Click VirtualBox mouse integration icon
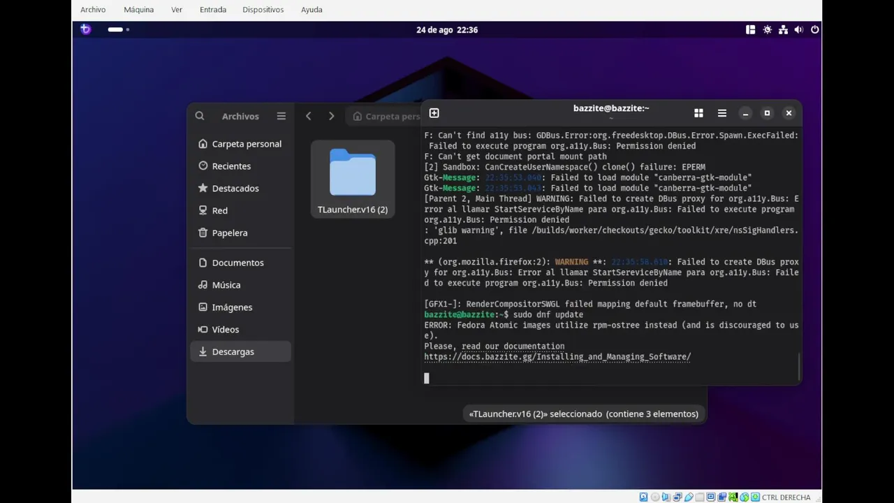 point(745,497)
